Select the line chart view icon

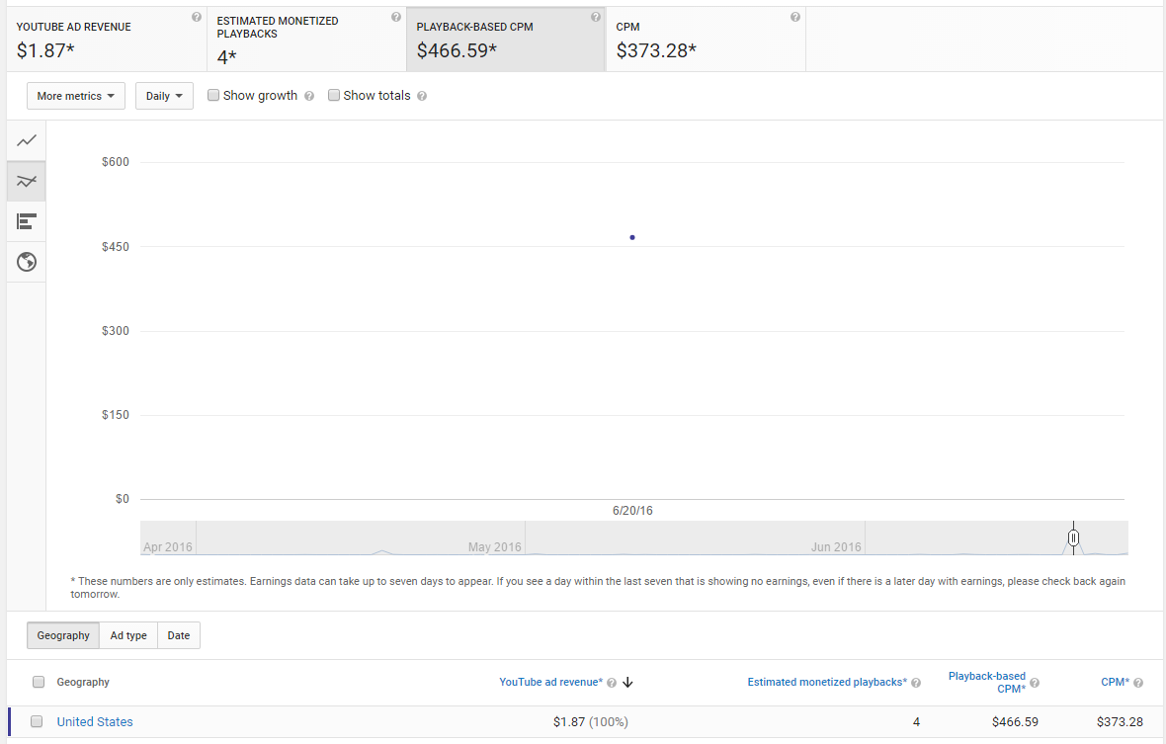coord(27,141)
